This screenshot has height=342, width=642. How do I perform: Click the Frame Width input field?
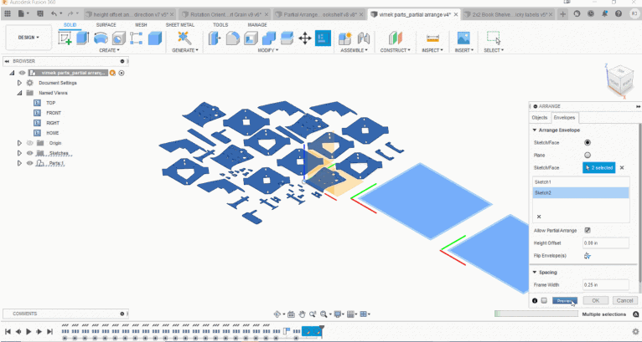605,285
